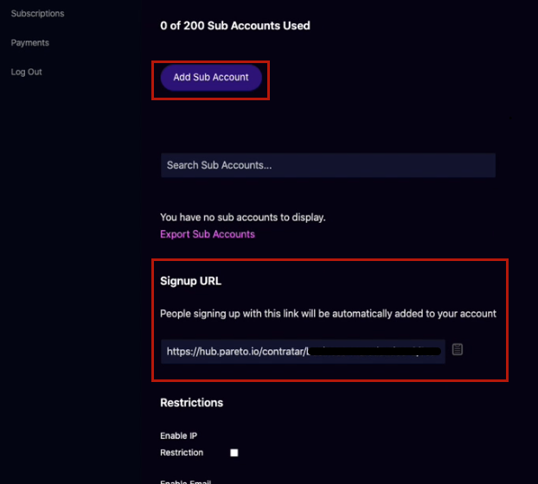Click the blacked-out part of the signup URL

coord(374,352)
